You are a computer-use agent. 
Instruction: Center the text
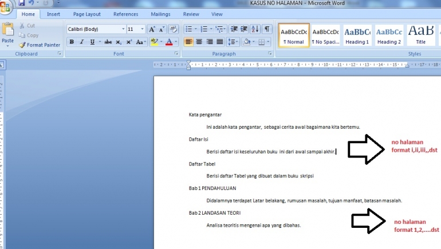(199, 42)
